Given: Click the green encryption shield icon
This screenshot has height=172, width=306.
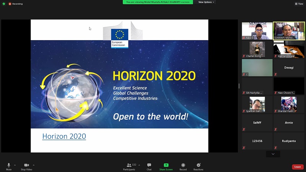Looking at the screenshot, I should click(4, 4).
